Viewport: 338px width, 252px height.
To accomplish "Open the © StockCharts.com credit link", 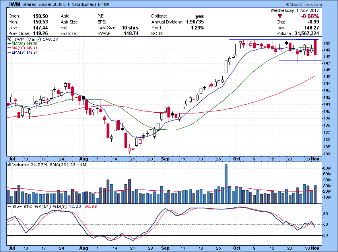I will pyautogui.click(x=304, y=4).
